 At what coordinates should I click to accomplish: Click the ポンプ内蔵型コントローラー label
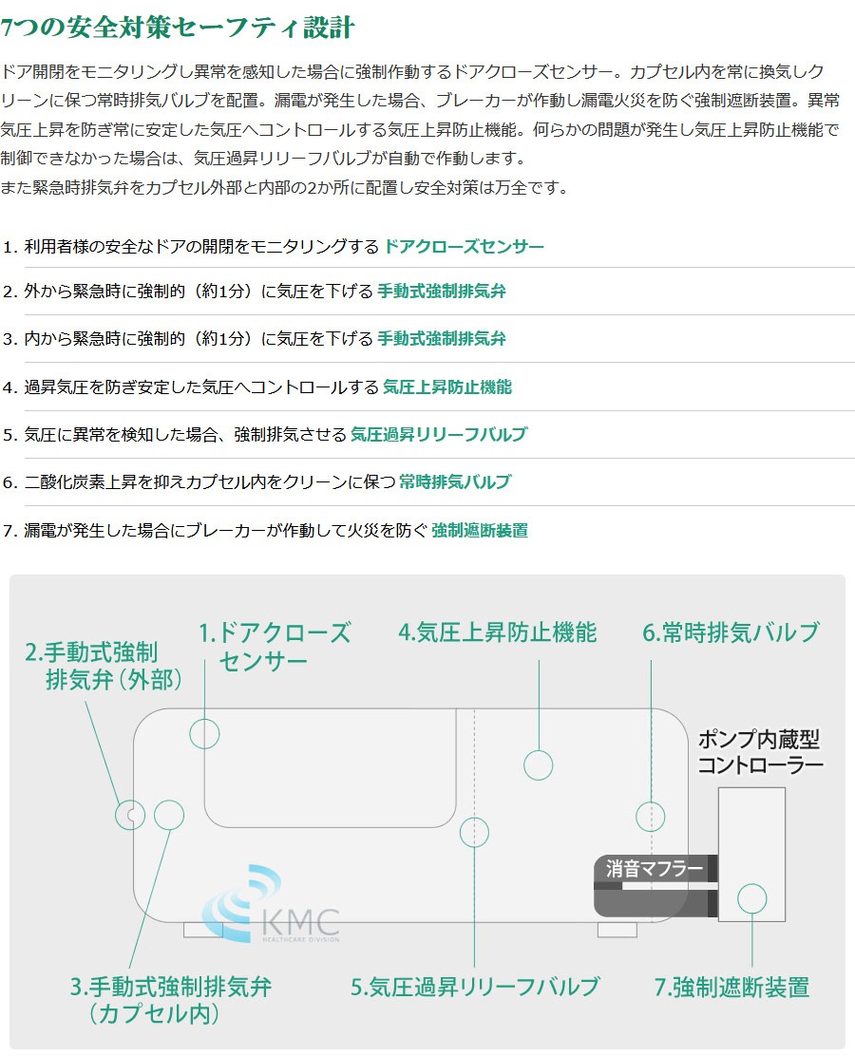(759, 752)
